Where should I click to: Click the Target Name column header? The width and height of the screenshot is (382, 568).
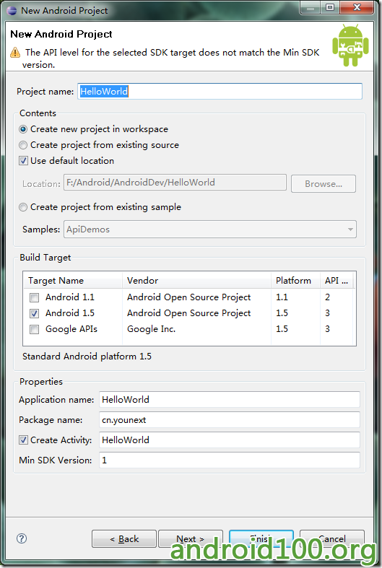pos(73,280)
